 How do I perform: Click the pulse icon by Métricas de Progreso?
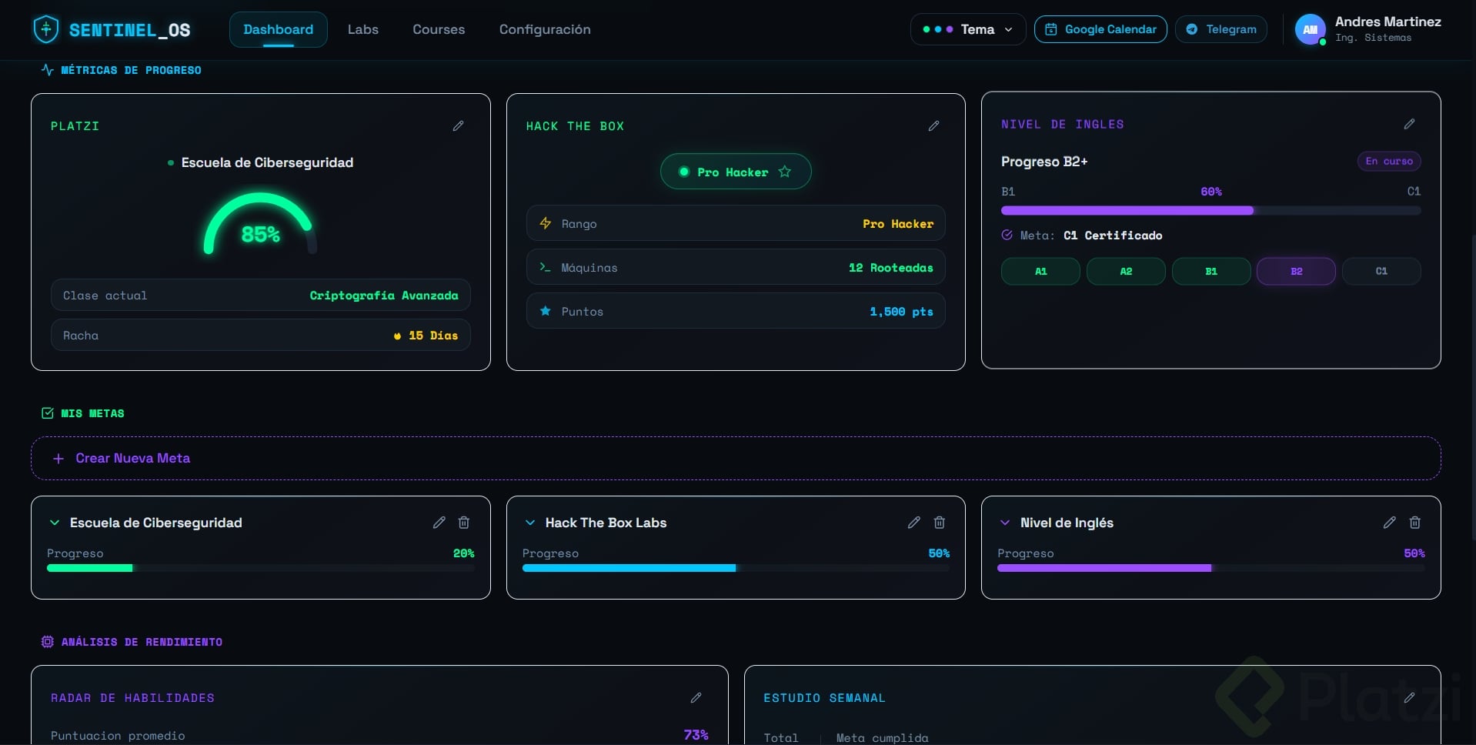coord(47,70)
